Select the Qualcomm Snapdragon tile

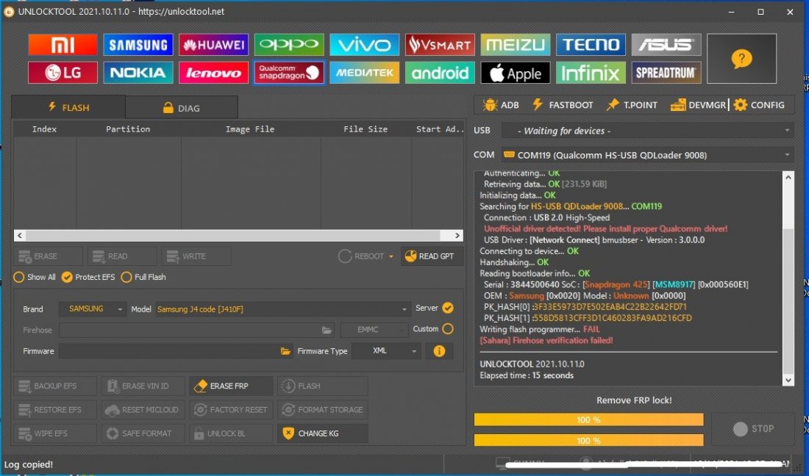coord(289,73)
